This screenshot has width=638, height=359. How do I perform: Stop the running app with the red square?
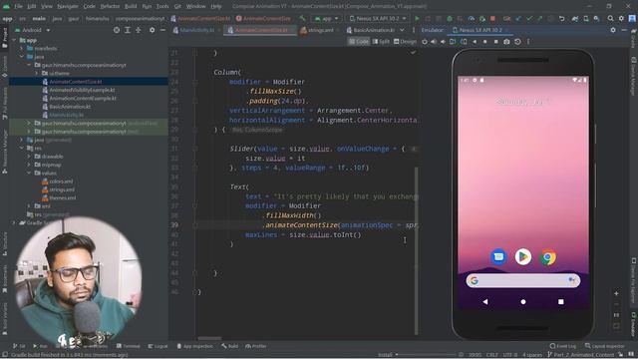[492, 19]
